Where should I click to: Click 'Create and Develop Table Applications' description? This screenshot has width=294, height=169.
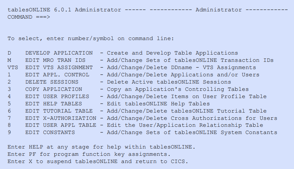coord(172,53)
